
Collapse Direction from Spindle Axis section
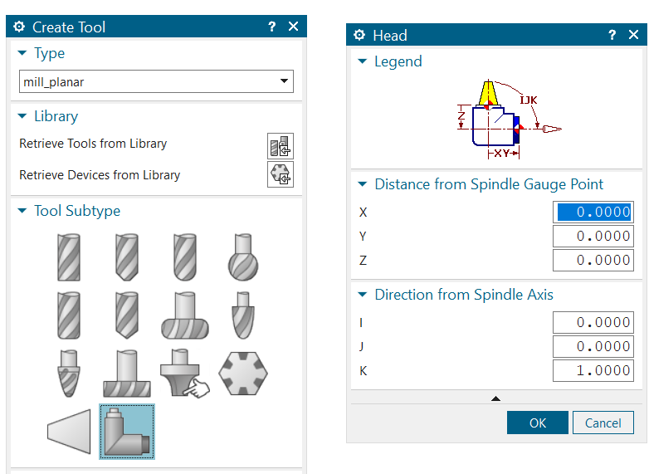(x=363, y=295)
